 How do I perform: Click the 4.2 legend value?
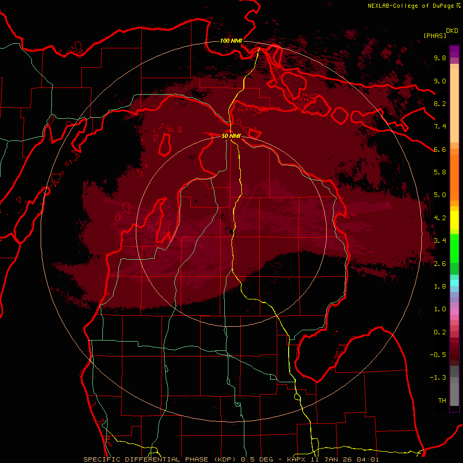[440, 218]
